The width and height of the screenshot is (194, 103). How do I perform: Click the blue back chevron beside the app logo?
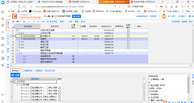(x=9, y=16)
